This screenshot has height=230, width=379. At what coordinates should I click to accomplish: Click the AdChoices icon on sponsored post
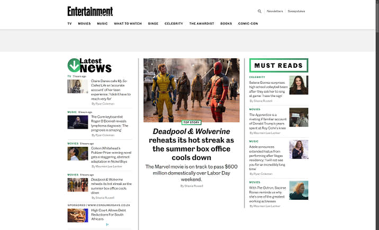(107, 224)
